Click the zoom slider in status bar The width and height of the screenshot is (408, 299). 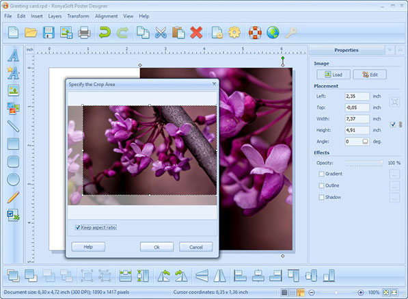tap(336, 292)
